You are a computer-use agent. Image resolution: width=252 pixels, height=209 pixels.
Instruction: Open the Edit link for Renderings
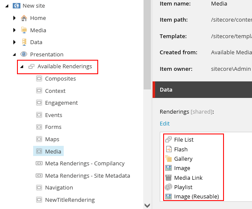tap(164, 123)
